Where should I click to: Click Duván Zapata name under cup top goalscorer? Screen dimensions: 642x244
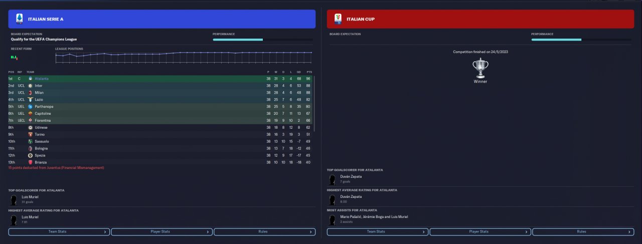351,176
